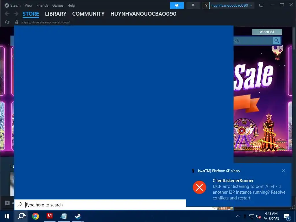Click the ClientListenerRunner error notification text
The height and width of the screenshot is (222, 296).
click(x=249, y=189)
